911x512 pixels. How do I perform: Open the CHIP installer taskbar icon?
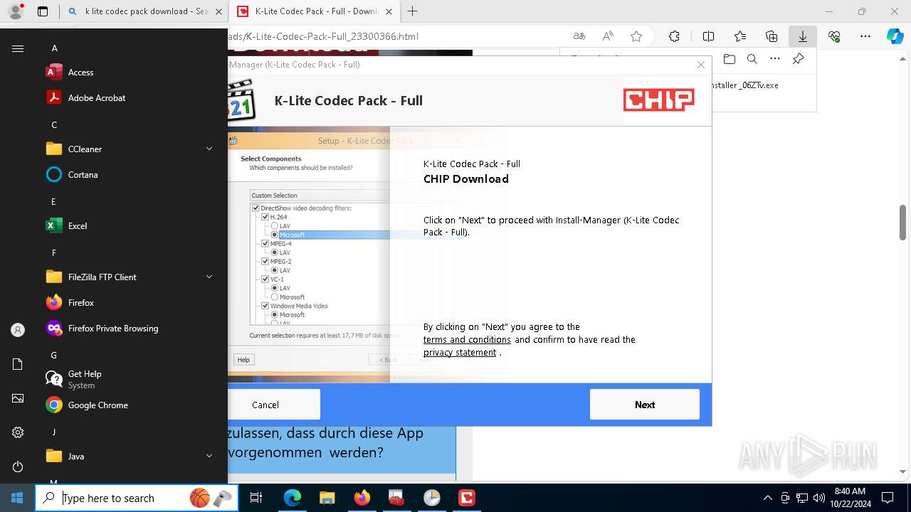[467, 498]
